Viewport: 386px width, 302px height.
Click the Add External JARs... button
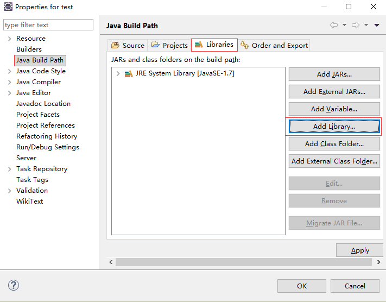334,92
